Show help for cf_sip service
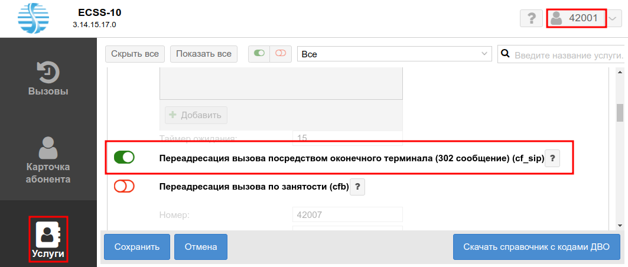Screen dimensions: 628x267 point(552,158)
